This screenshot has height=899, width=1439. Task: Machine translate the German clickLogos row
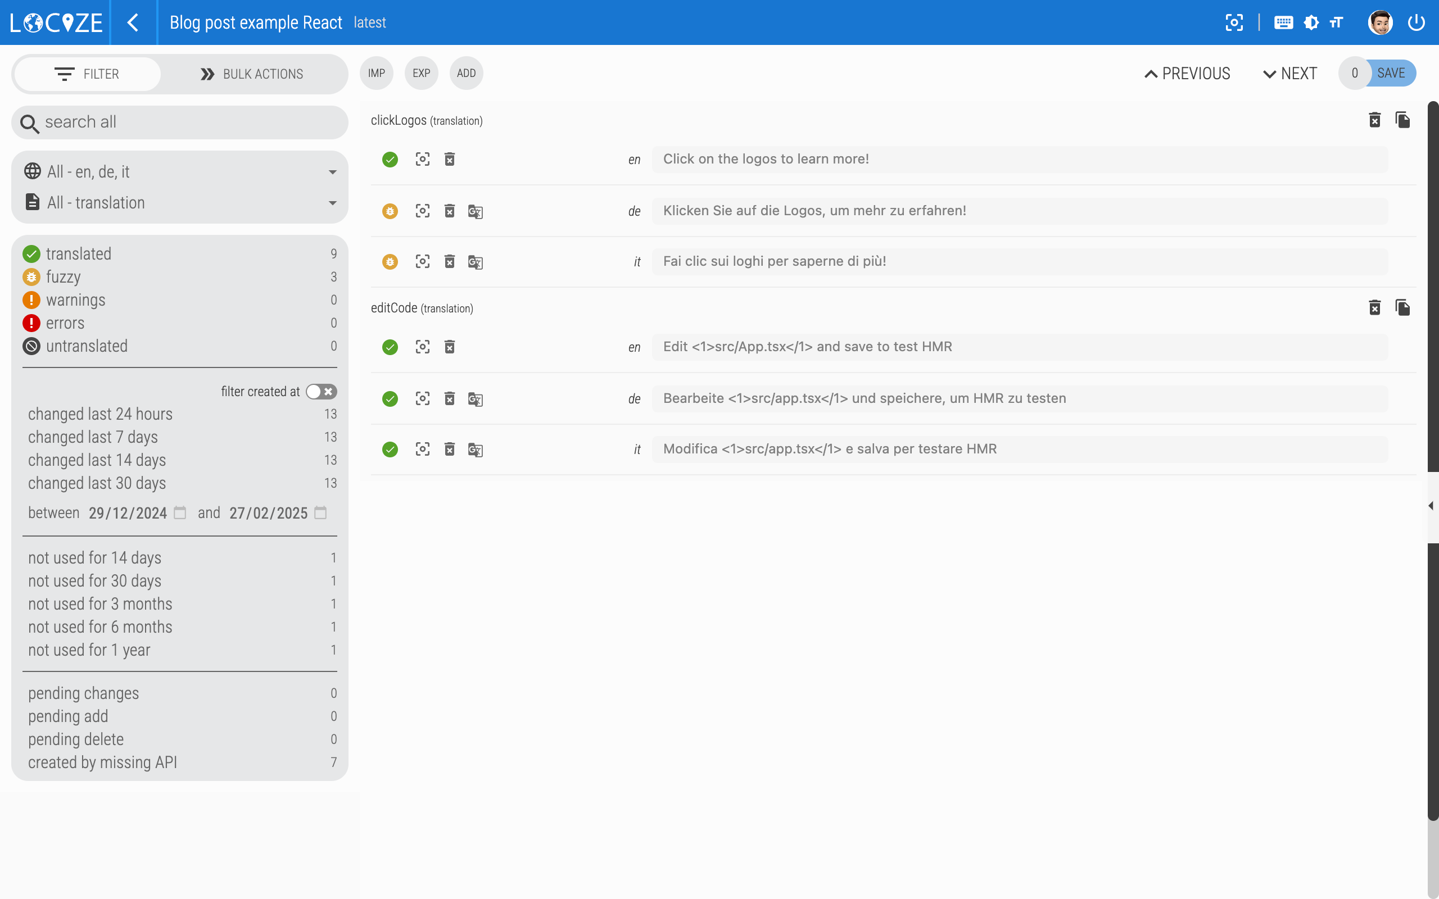(x=475, y=211)
